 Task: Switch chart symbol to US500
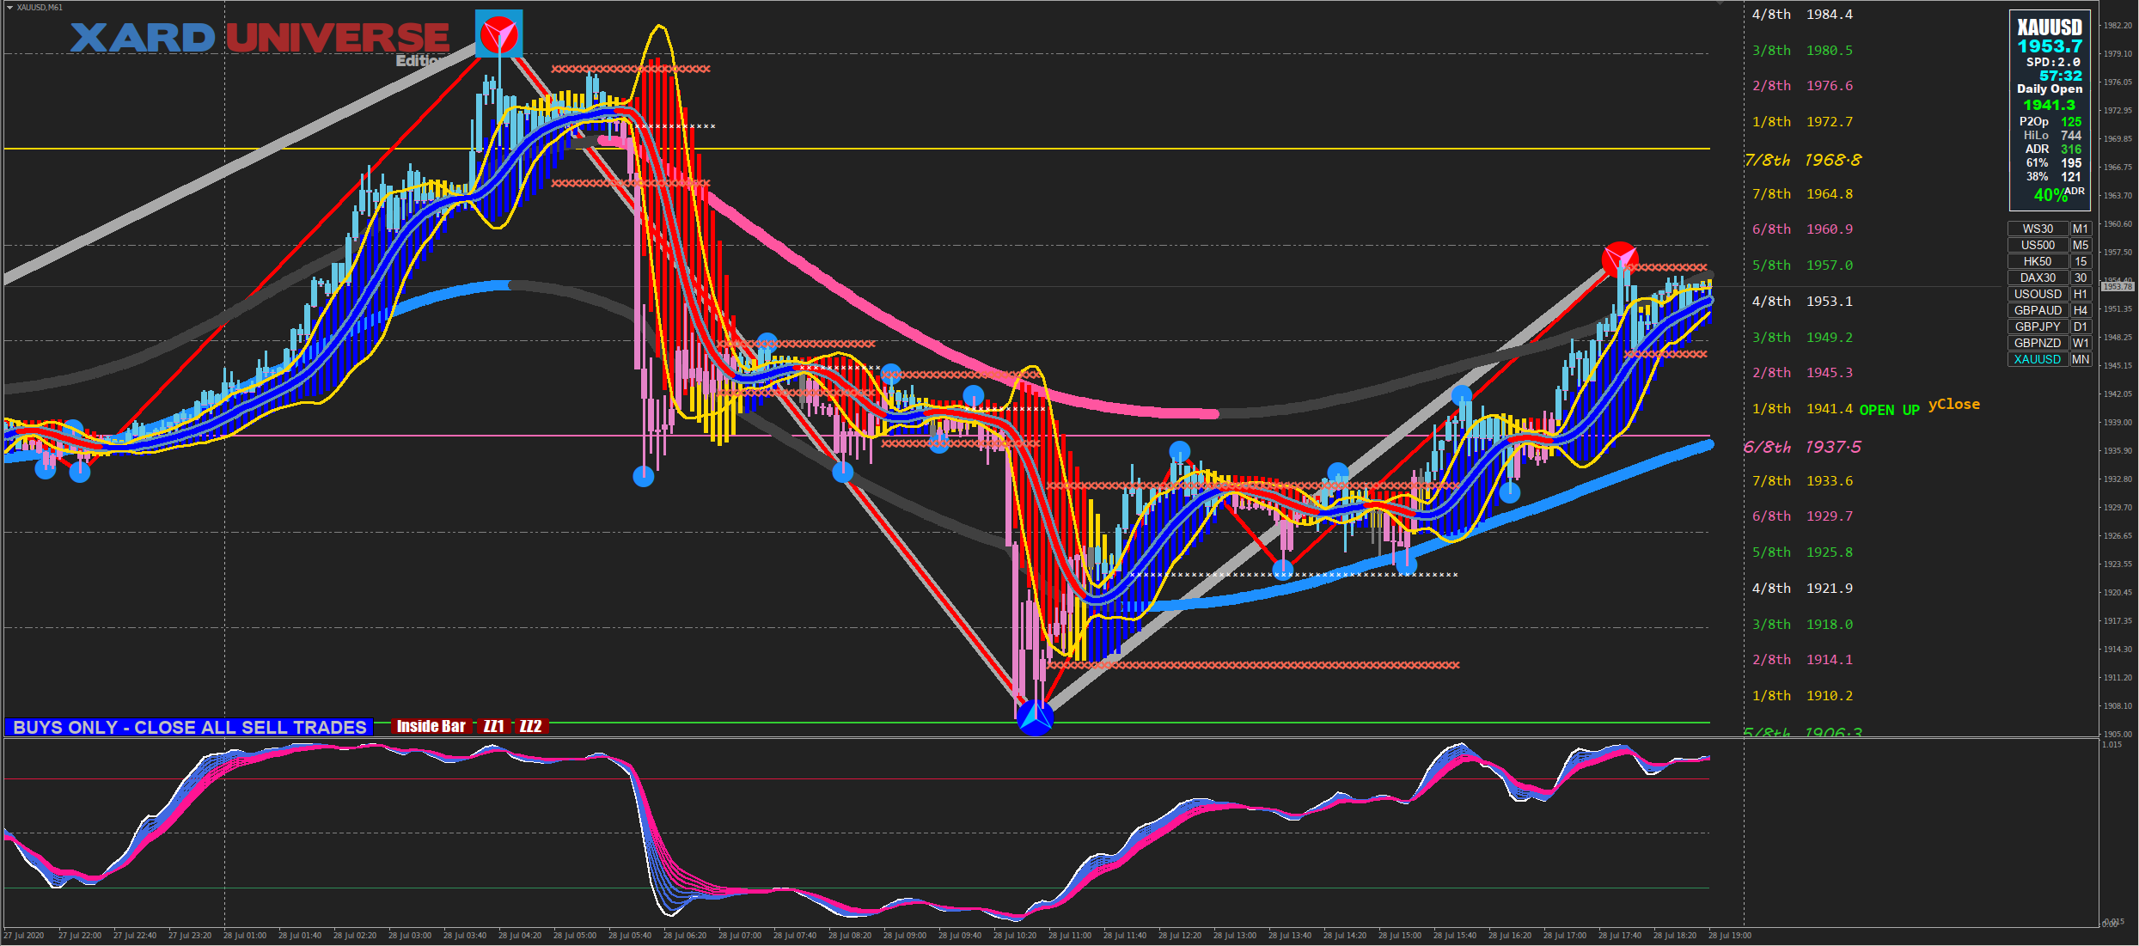click(x=2037, y=245)
